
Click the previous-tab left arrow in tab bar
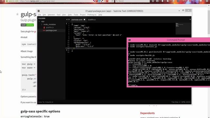(x=67, y=20)
